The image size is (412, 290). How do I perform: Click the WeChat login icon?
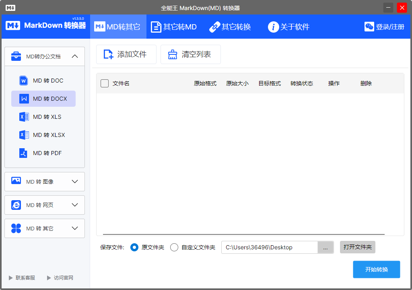(369, 27)
